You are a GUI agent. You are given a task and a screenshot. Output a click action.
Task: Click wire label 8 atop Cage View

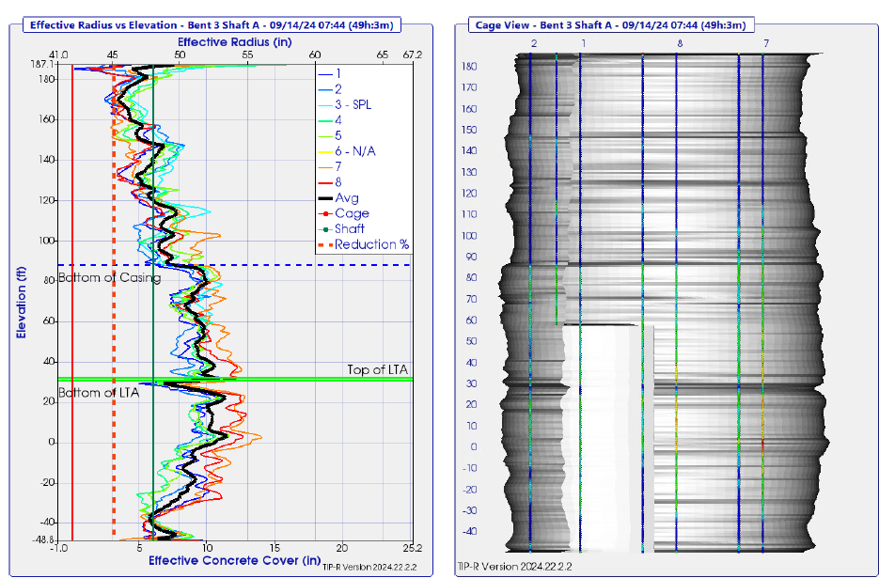(x=680, y=44)
